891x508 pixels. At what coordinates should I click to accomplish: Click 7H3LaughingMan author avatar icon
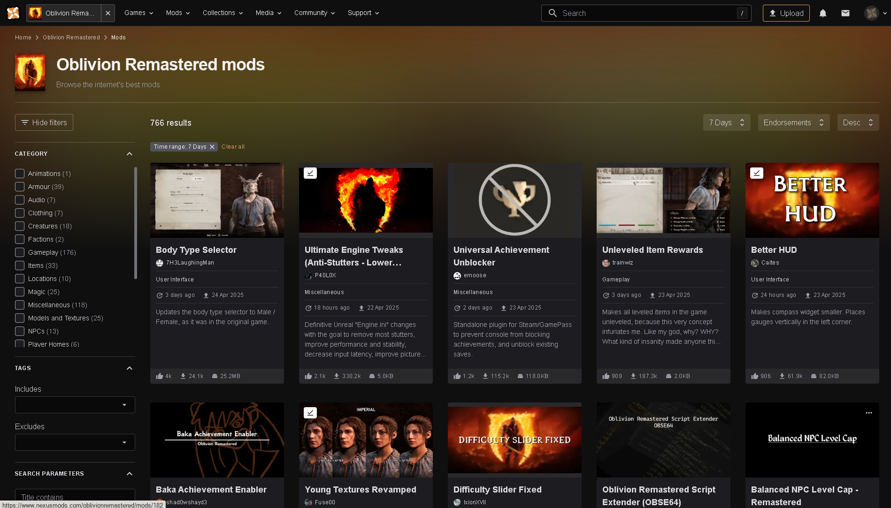(160, 263)
